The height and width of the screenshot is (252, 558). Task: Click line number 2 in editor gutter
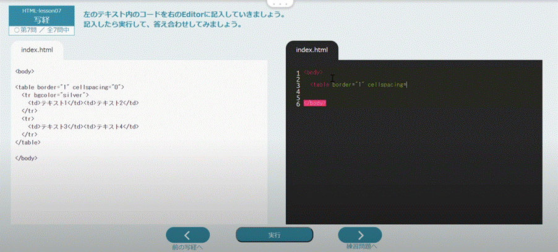tap(298, 79)
